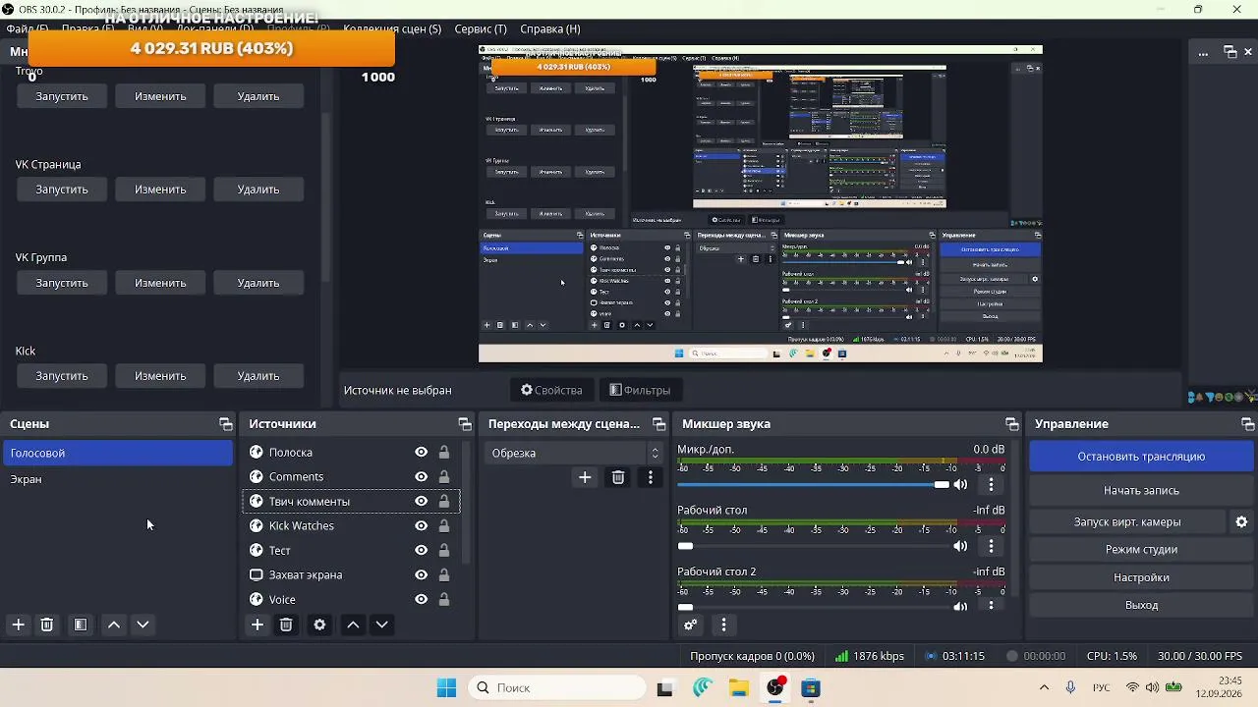
Task: Open Настройки in Controls panel
Action: tap(1141, 577)
